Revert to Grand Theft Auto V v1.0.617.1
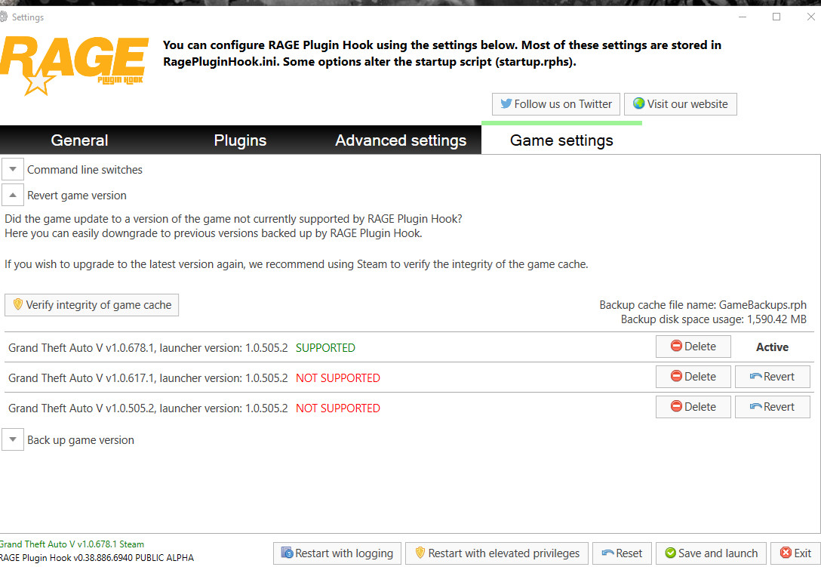821x567 pixels. click(772, 377)
